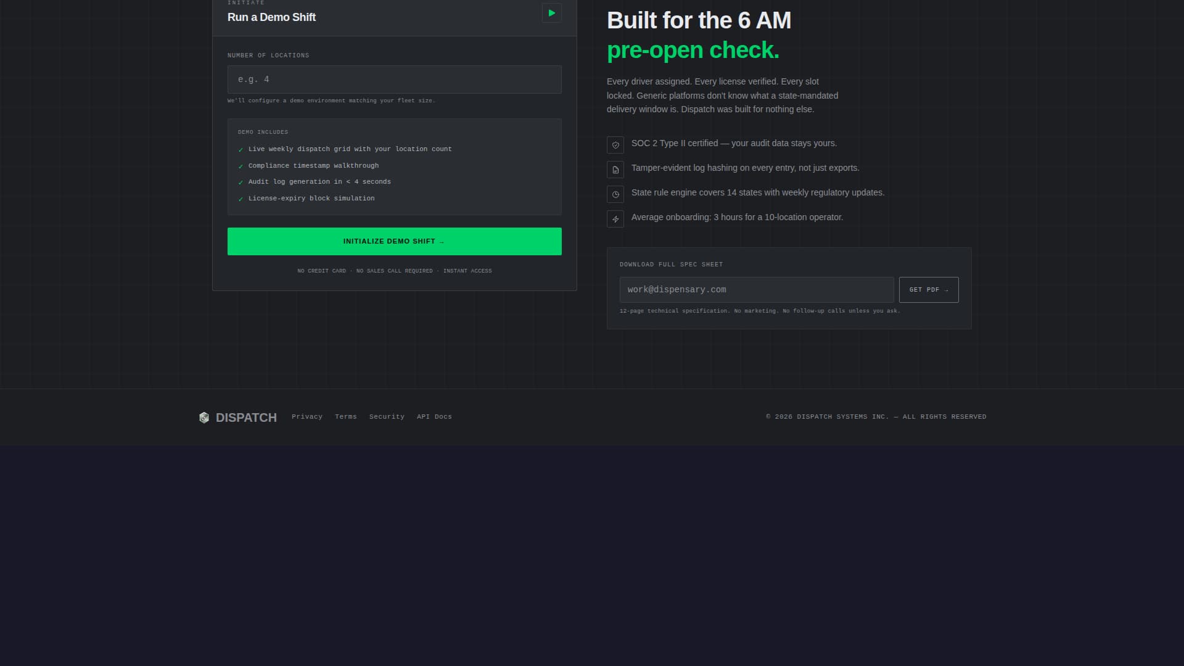Focus the Number of Locations input field
1184x666 pixels.
point(395,80)
